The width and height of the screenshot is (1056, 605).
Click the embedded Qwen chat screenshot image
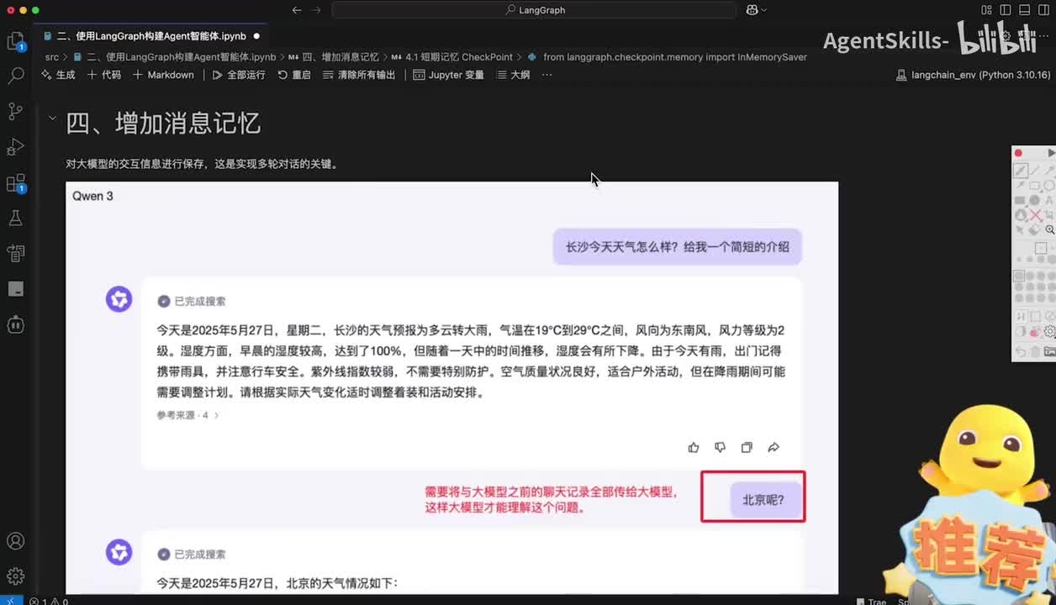tap(451, 388)
